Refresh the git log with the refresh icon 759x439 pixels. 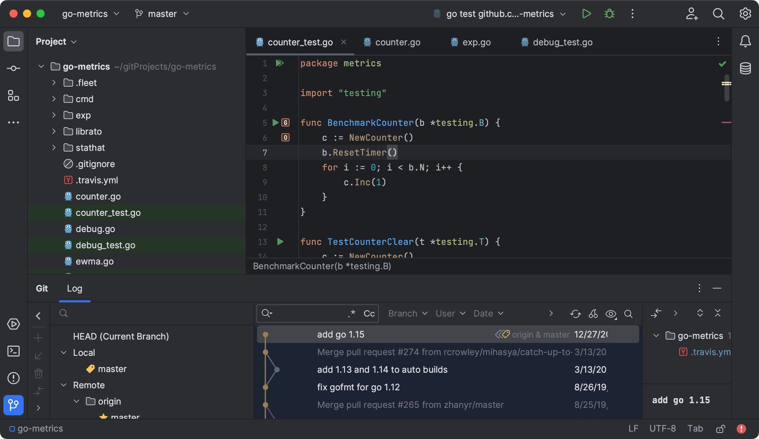pyautogui.click(x=576, y=314)
